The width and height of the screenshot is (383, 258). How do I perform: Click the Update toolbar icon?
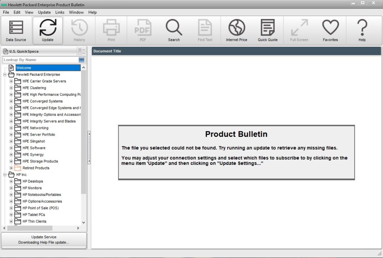pos(48,30)
